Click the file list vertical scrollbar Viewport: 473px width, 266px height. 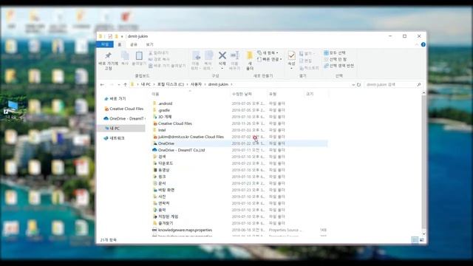[x=423, y=163]
